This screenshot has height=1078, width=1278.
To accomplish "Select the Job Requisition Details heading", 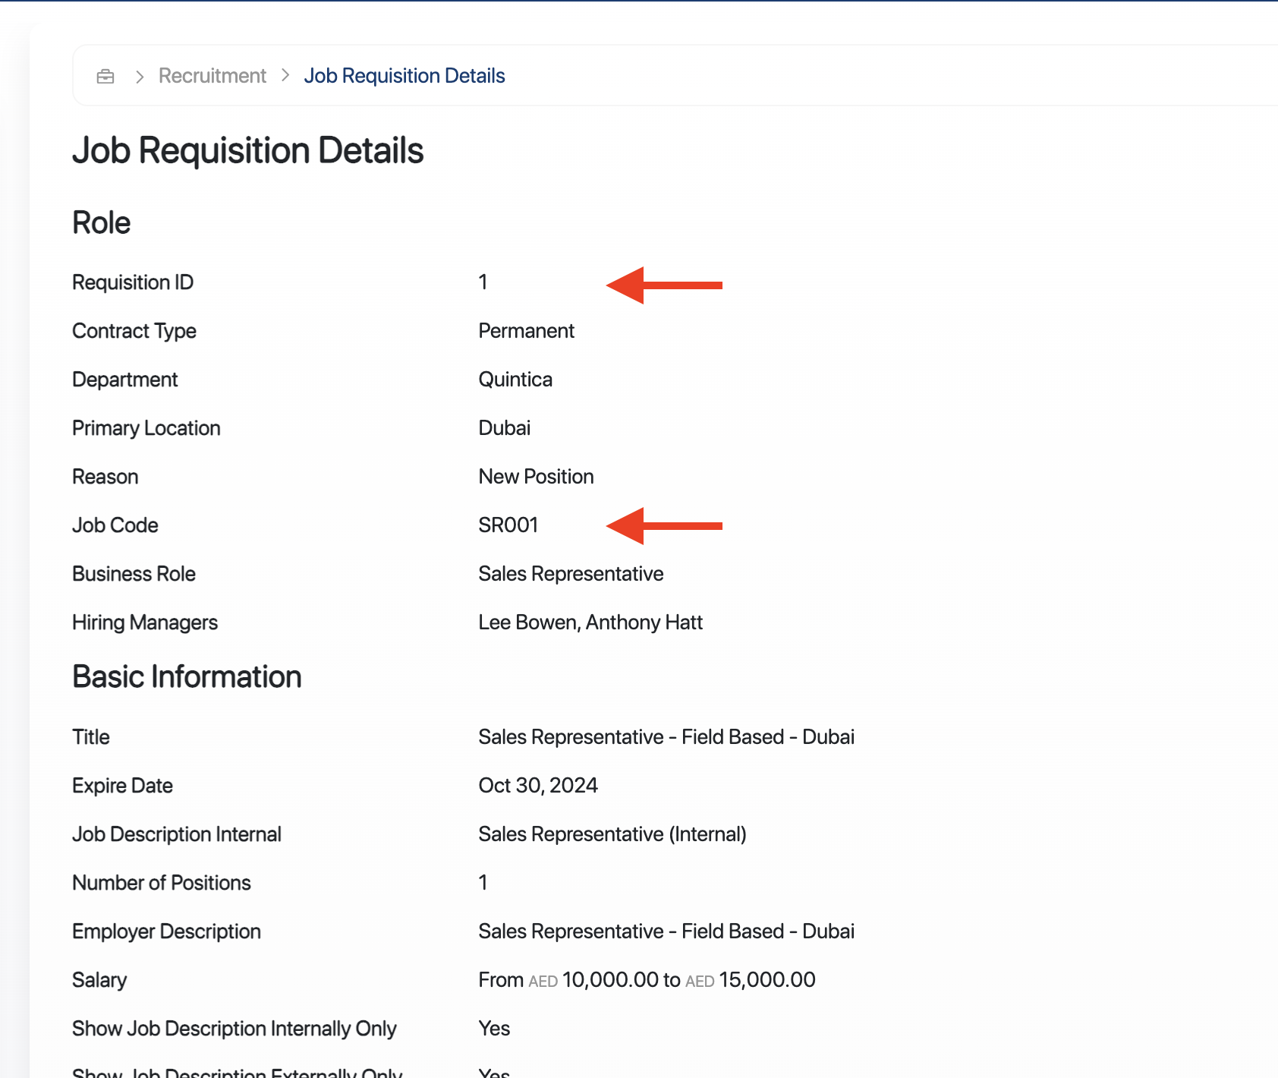I will click(x=247, y=150).
